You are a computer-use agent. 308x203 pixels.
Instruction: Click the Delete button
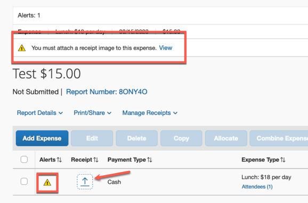pyautogui.click(x=137, y=138)
